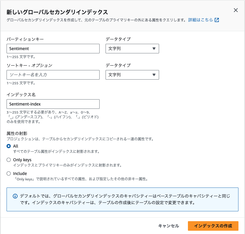Open the partition key 文字列 data type selector

point(132,48)
